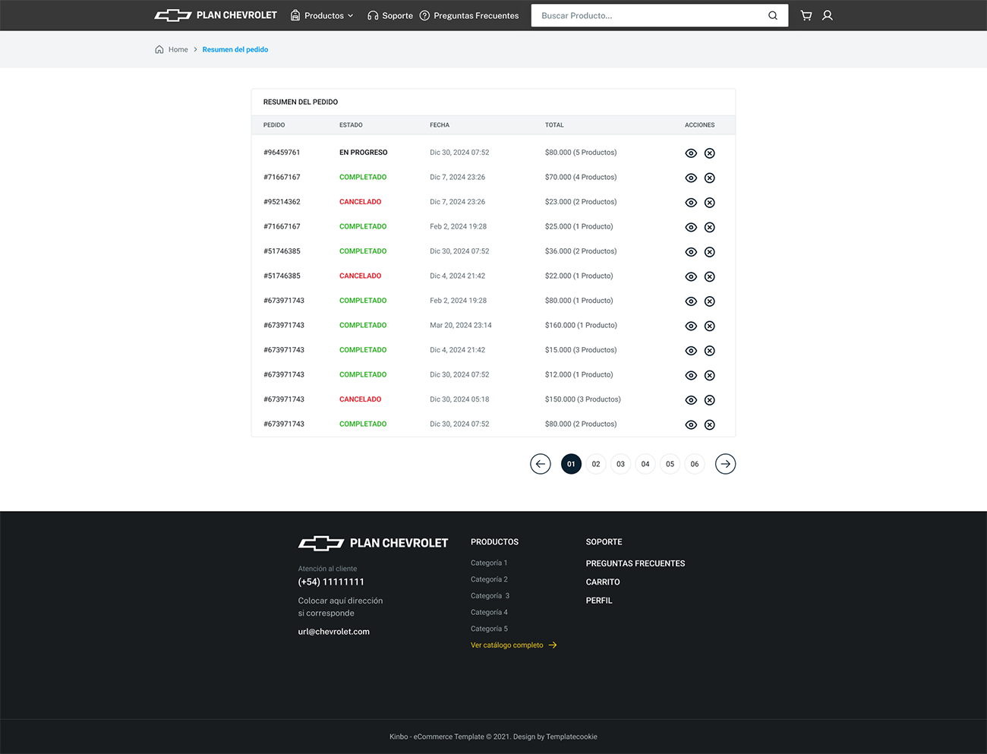Screen dimensions: 987x754
Task: Click eye icon for the $150.000 order
Action: point(691,400)
